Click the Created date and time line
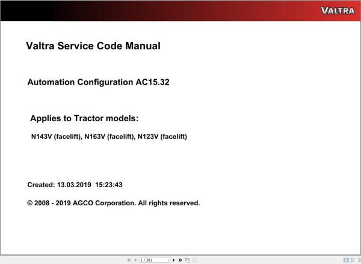 [x=75, y=185]
